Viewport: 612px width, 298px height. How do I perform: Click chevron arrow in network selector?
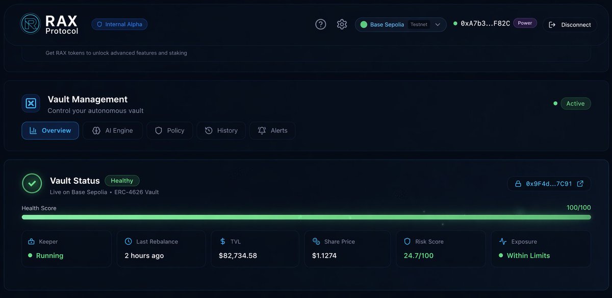tap(438, 24)
